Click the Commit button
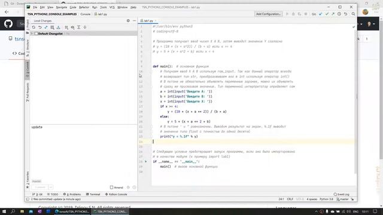The width and height of the screenshot is (383, 215). point(40,187)
